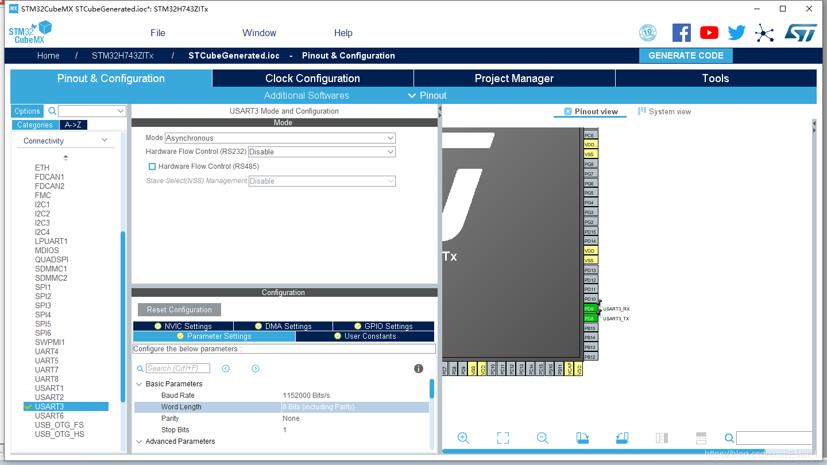This screenshot has width=827, height=465.
Task: Click the Options button
Action: point(28,111)
